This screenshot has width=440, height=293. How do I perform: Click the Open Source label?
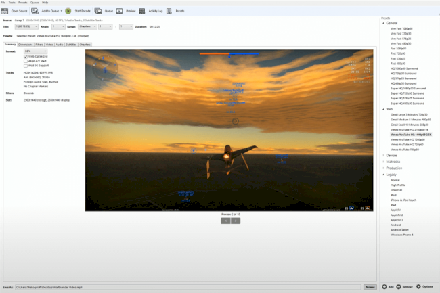coord(20,11)
